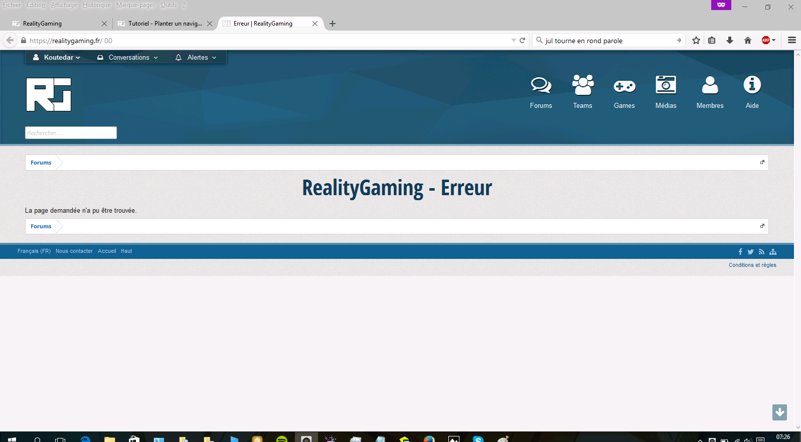Expand the Koutedar user menu

(57, 57)
